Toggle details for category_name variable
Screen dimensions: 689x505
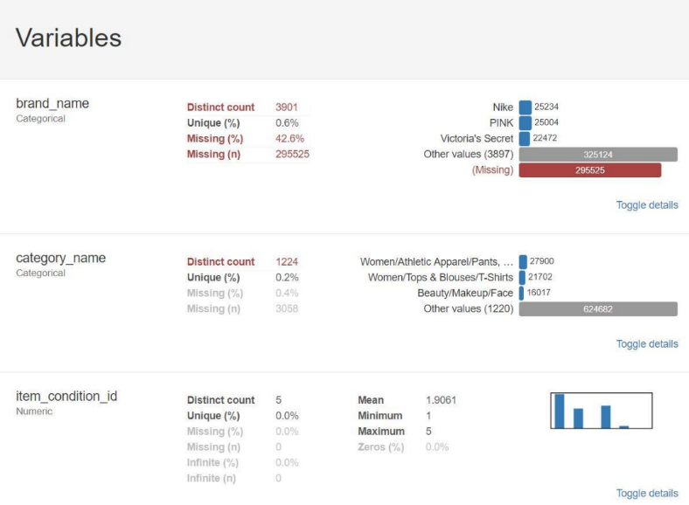[646, 344]
